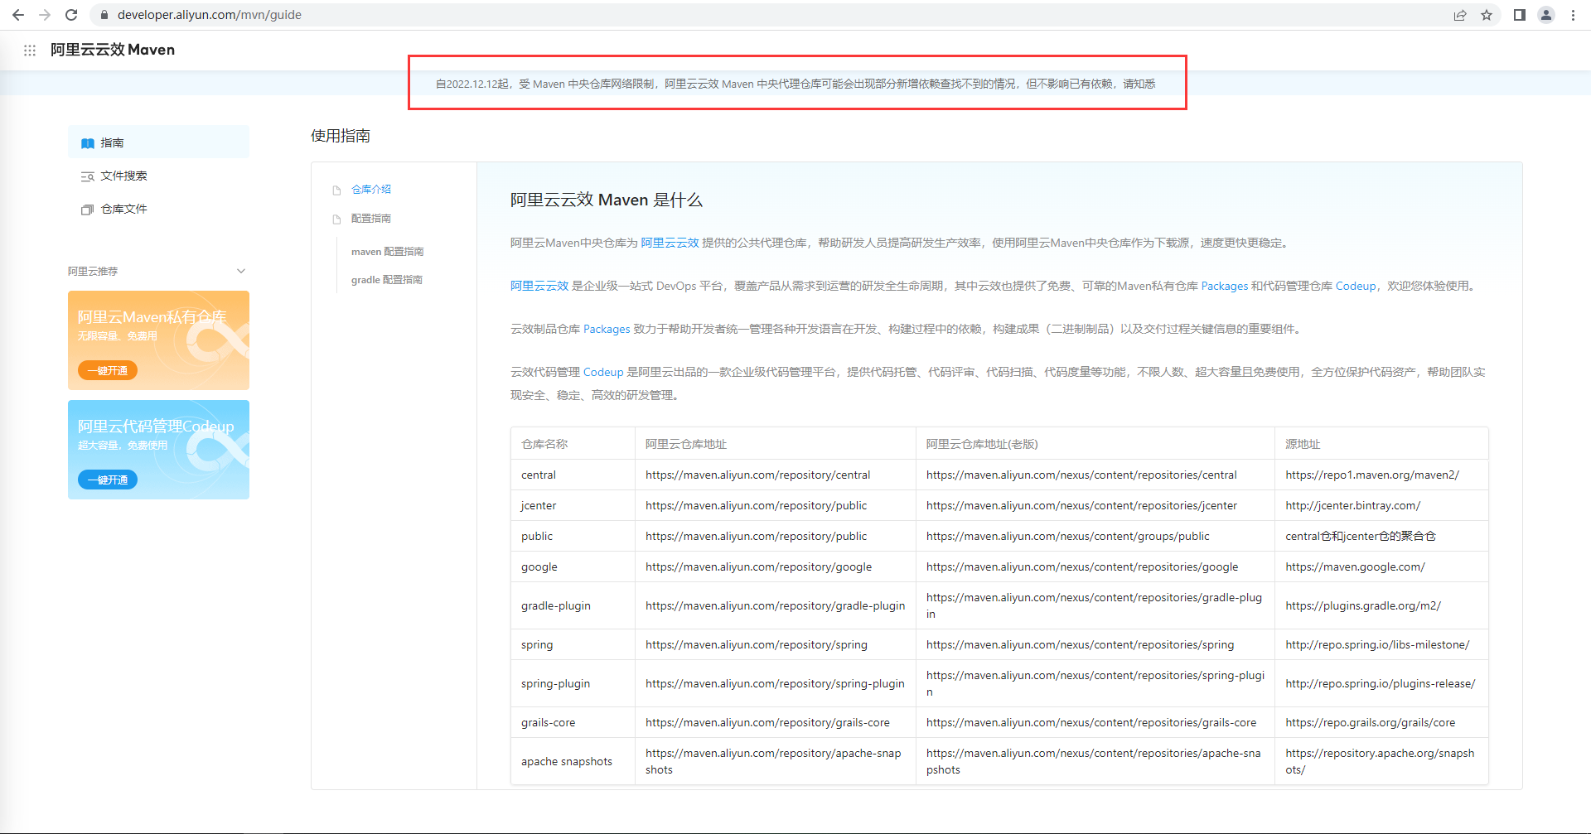Open the browser profile avatar
The height and width of the screenshot is (834, 1591).
1546,15
